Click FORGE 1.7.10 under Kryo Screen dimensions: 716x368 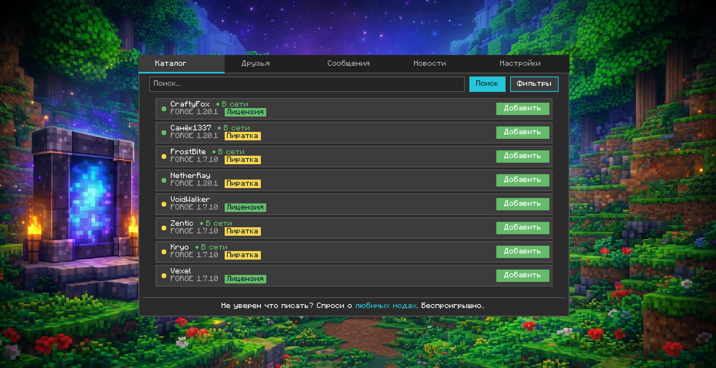194,255
